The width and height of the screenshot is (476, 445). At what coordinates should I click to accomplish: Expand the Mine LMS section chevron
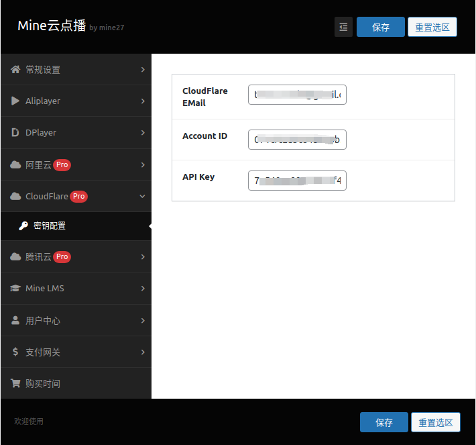(143, 288)
